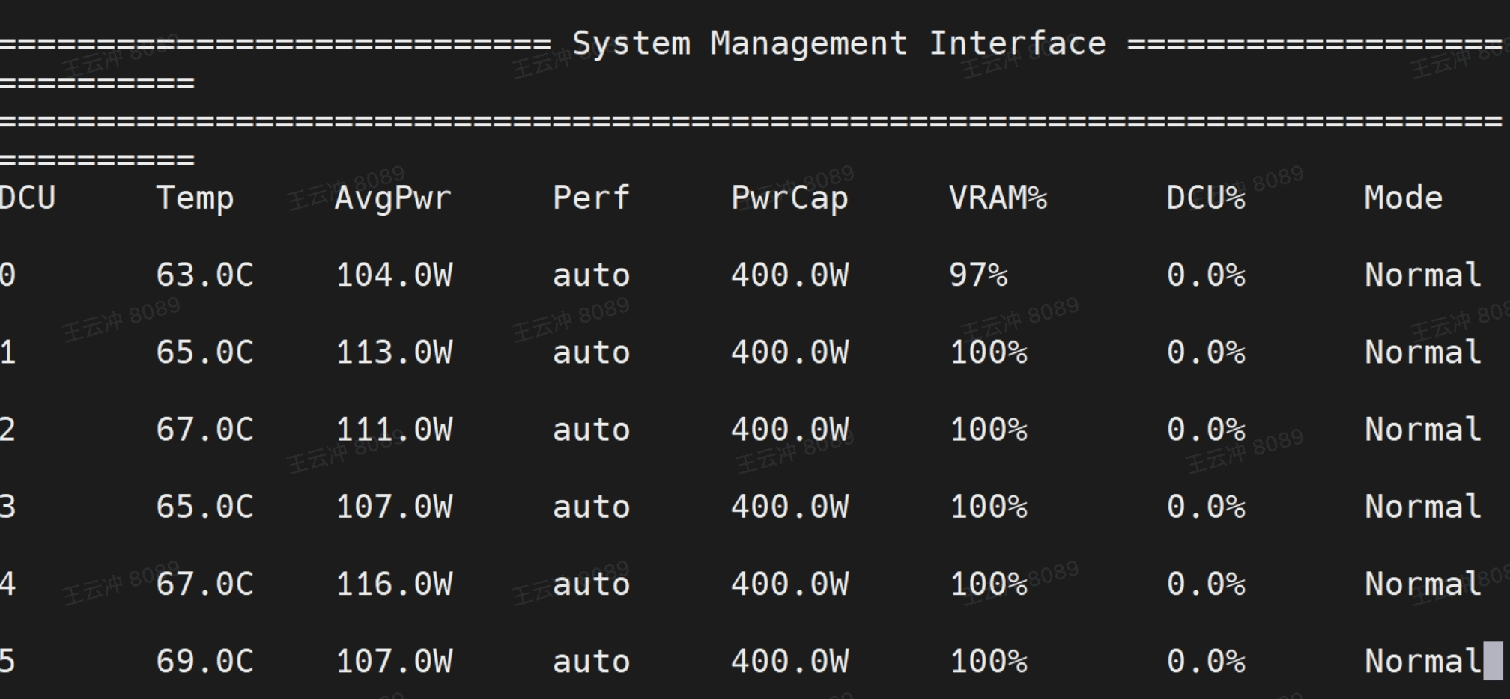Click the 100% VRAM value for DCU 1
Image resolution: width=1510 pixels, height=699 pixels.
pyautogui.click(x=989, y=352)
